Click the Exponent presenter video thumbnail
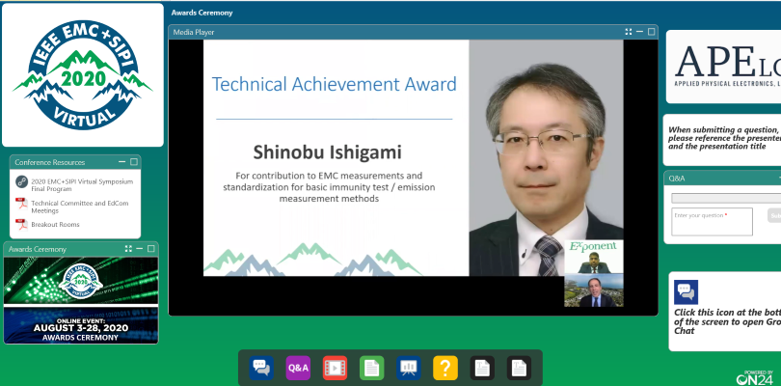 click(593, 257)
